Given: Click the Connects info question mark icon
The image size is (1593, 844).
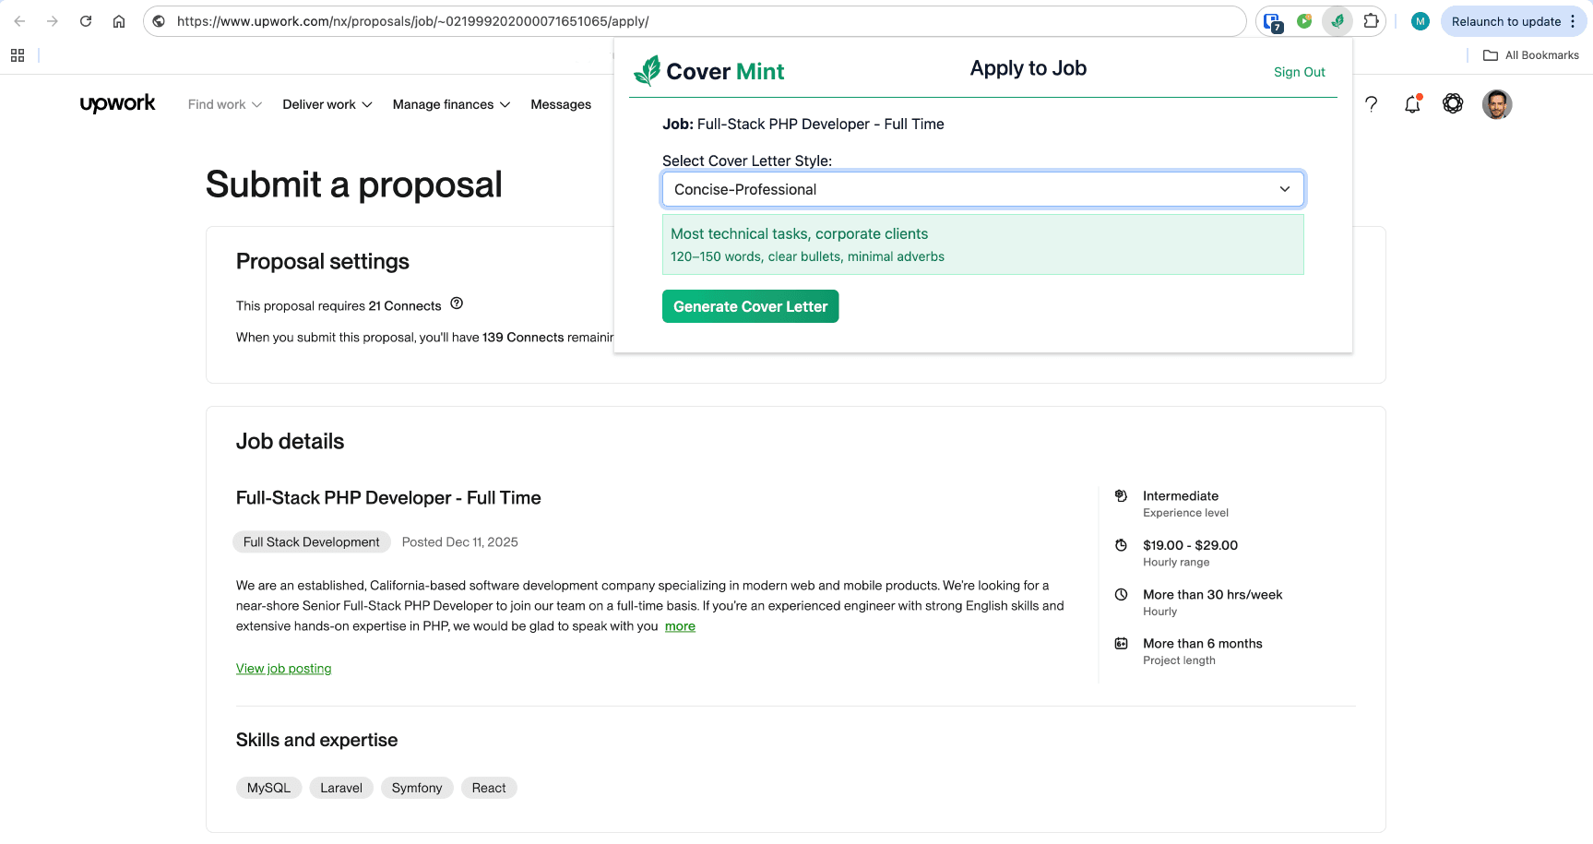Looking at the screenshot, I should coord(457,303).
